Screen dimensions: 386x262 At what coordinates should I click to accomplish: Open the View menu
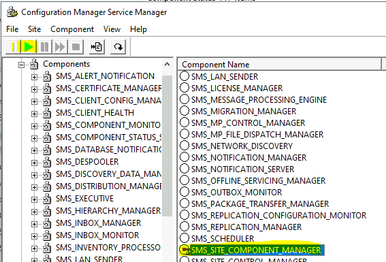point(112,29)
